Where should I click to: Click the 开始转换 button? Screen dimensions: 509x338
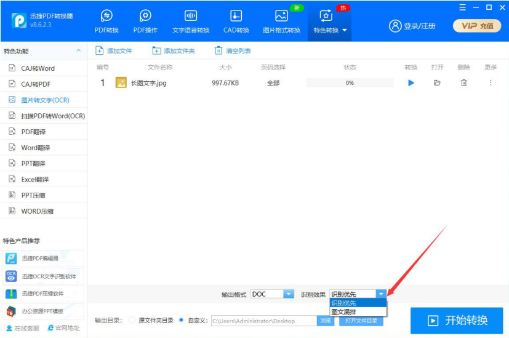pyautogui.click(x=457, y=321)
